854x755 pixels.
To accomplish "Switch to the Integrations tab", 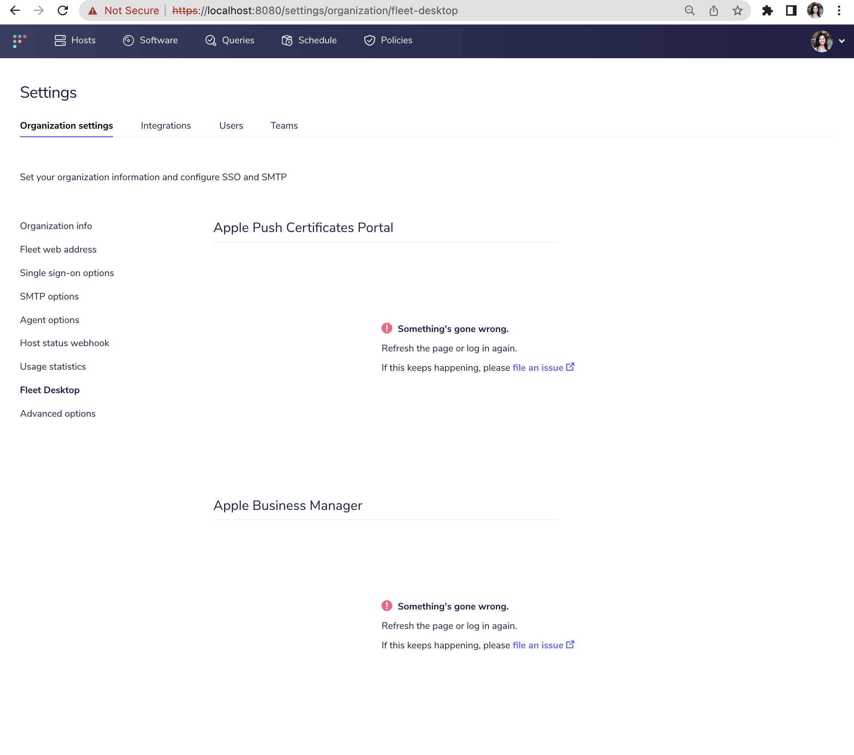I will [x=166, y=125].
